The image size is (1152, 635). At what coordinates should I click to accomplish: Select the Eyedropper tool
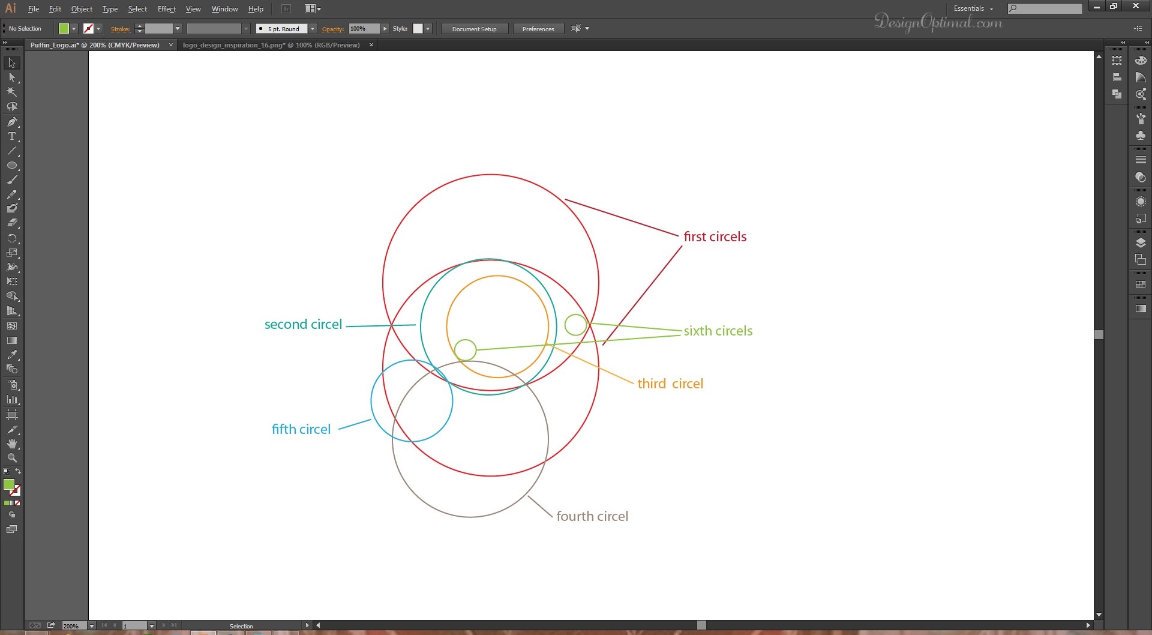[11, 355]
